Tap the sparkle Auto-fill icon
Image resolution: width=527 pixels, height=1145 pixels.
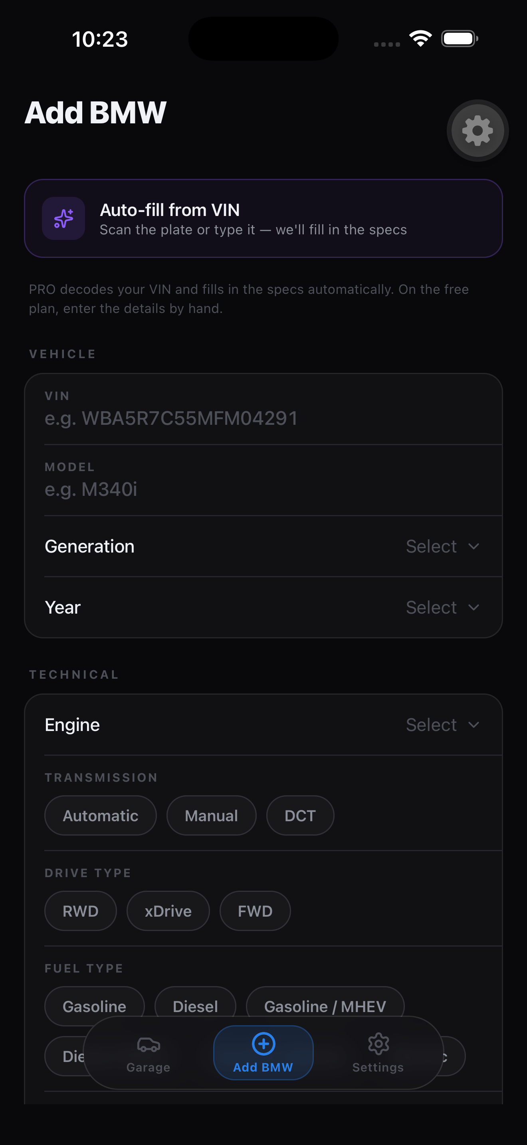click(x=63, y=218)
